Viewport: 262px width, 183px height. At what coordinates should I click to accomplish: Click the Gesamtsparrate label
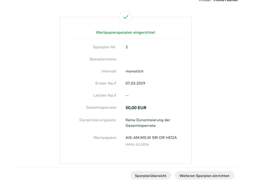(x=101, y=107)
